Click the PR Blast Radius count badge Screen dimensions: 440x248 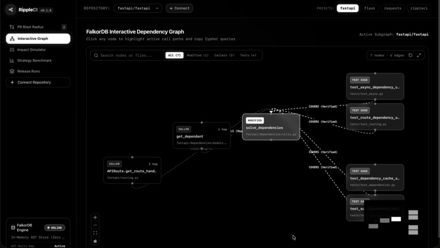(64, 27)
